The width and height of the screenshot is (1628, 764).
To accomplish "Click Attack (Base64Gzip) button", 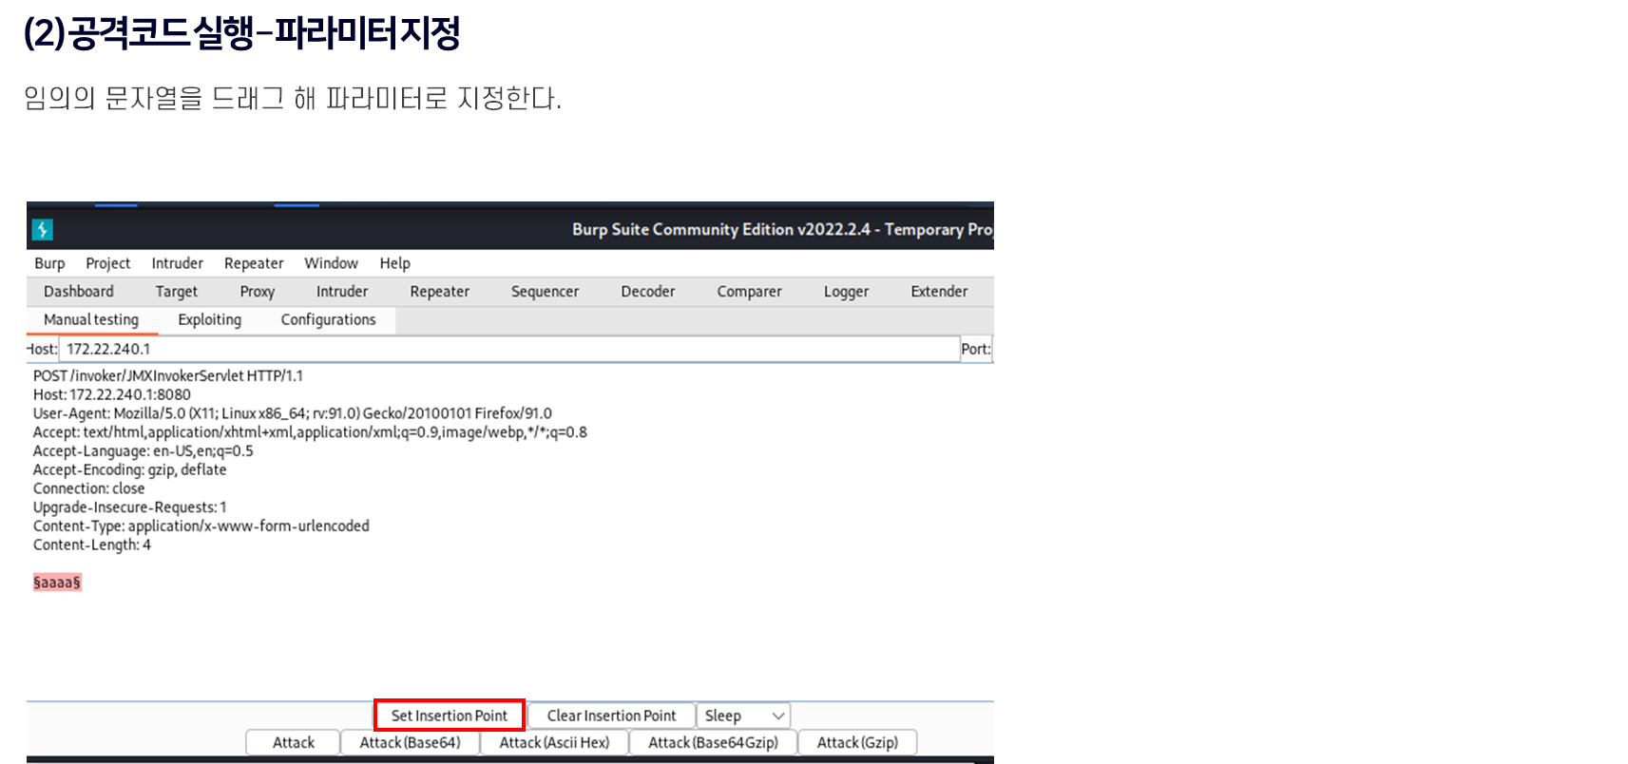I will tap(713, 742).
